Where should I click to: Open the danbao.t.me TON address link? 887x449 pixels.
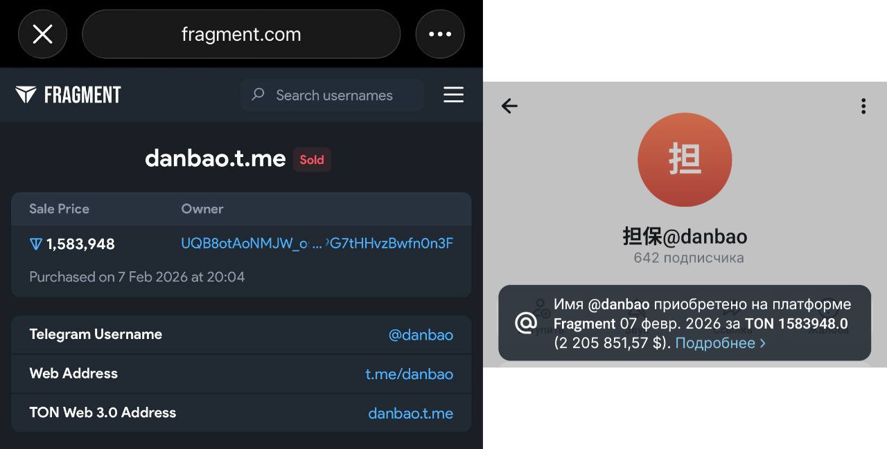click(x=410, y=414)
